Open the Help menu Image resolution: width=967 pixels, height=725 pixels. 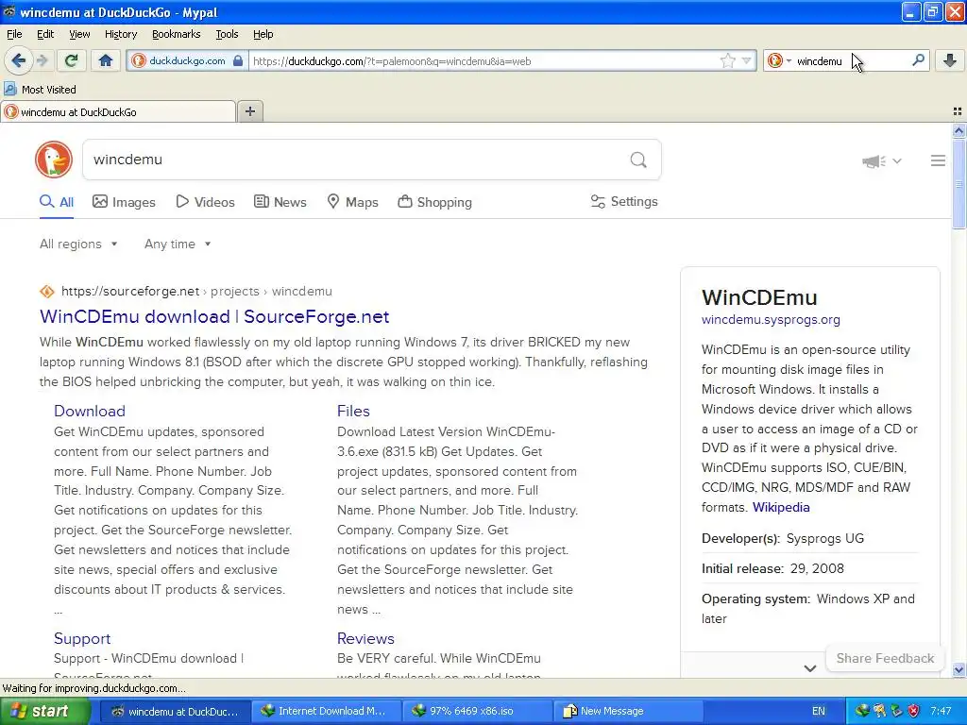coord(263,34)
